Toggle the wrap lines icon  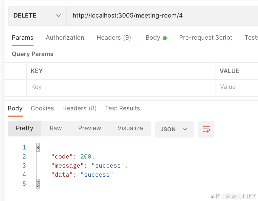[x=206, y=129]
